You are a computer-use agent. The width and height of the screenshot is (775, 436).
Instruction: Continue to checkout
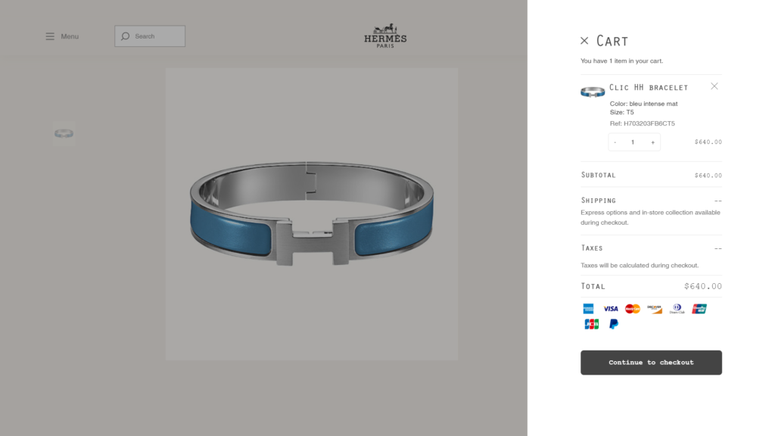click(x=651, y=363)
